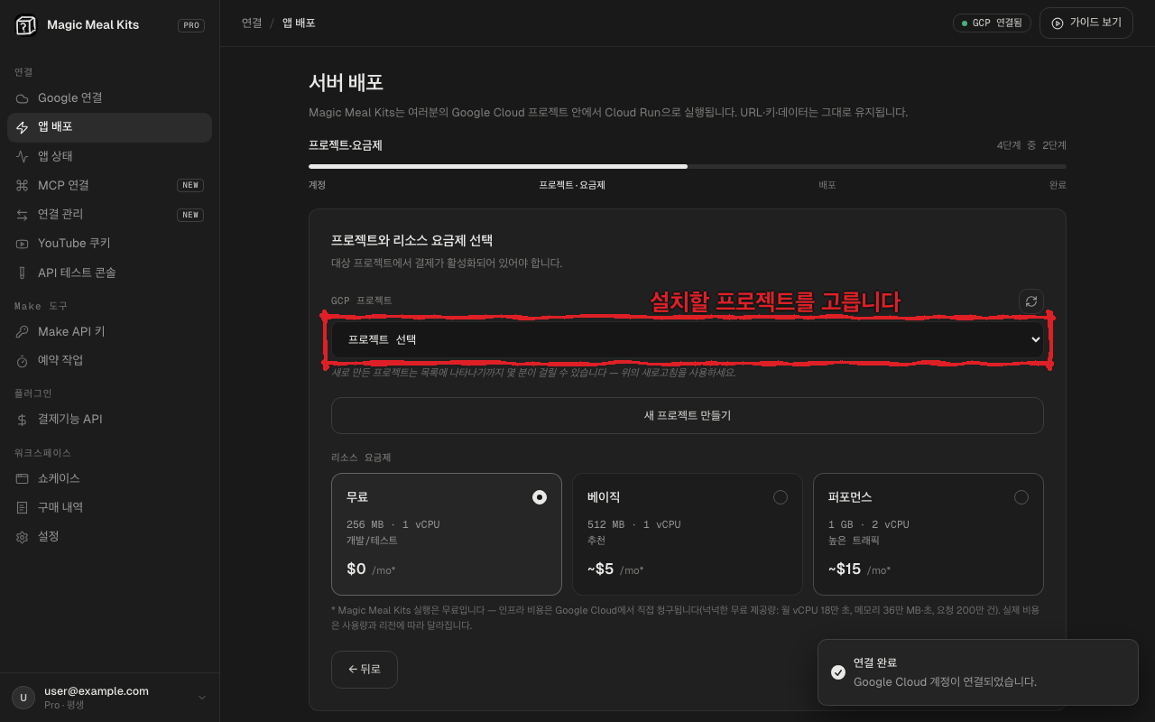
Task: Click the PRO badge next to Magic Meal Kits
Action: coord(191,25)
